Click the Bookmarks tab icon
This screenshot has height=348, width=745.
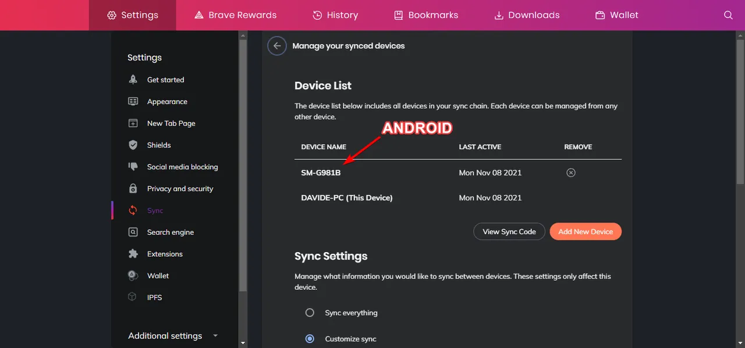pyautogui.click(x=399, y=15)
